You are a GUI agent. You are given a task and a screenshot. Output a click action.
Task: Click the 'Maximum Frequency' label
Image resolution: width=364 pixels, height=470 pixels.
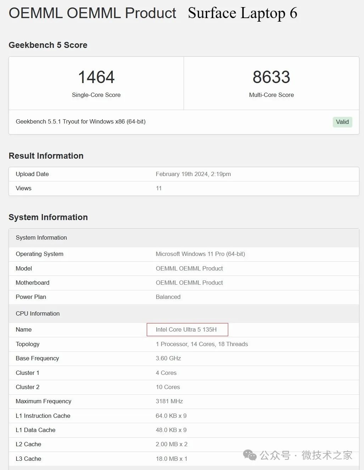pos(44,401)
